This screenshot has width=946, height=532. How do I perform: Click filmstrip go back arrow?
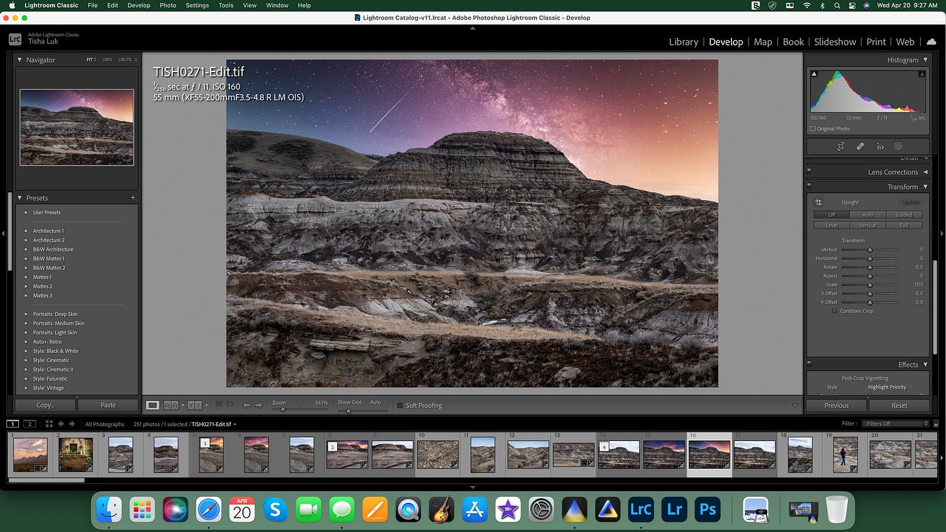coord(61,424)
